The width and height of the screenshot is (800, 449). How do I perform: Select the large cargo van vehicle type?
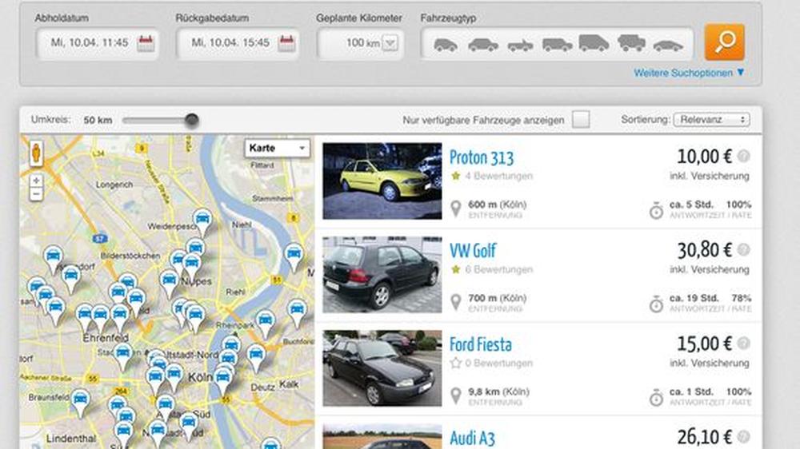click(594, 43)
